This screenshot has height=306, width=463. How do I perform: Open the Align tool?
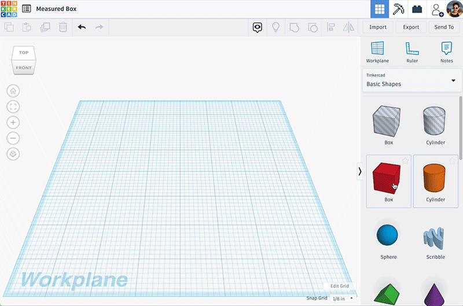(330, 27)
